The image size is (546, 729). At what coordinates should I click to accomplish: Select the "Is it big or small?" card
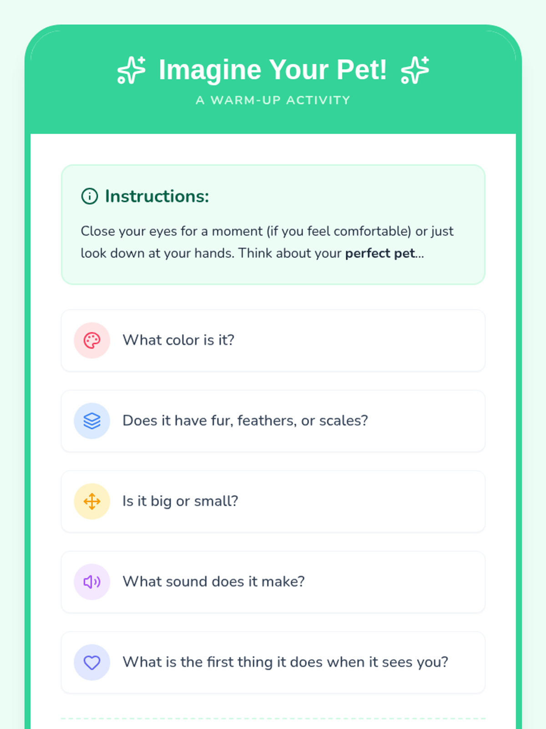(x=273, y=501)
